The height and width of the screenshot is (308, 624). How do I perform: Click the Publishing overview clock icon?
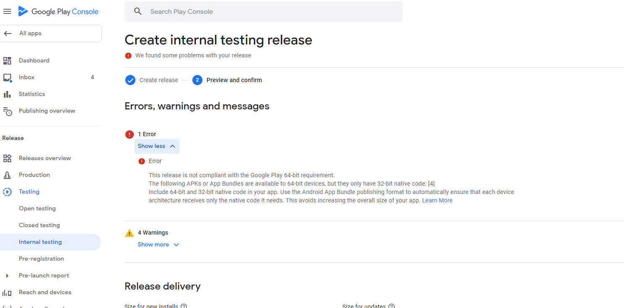coord(7,111)
